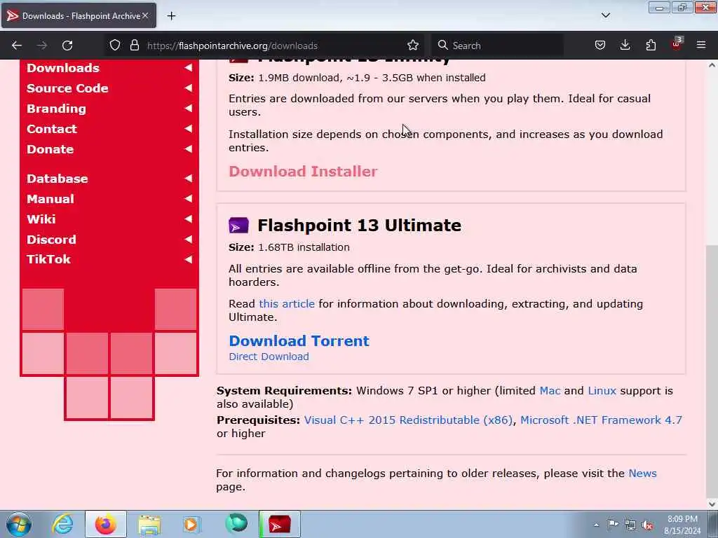Open the Firefox hamburger application menu
The width and height of the screenshot is (718, 538).
[x=701, y=46]
